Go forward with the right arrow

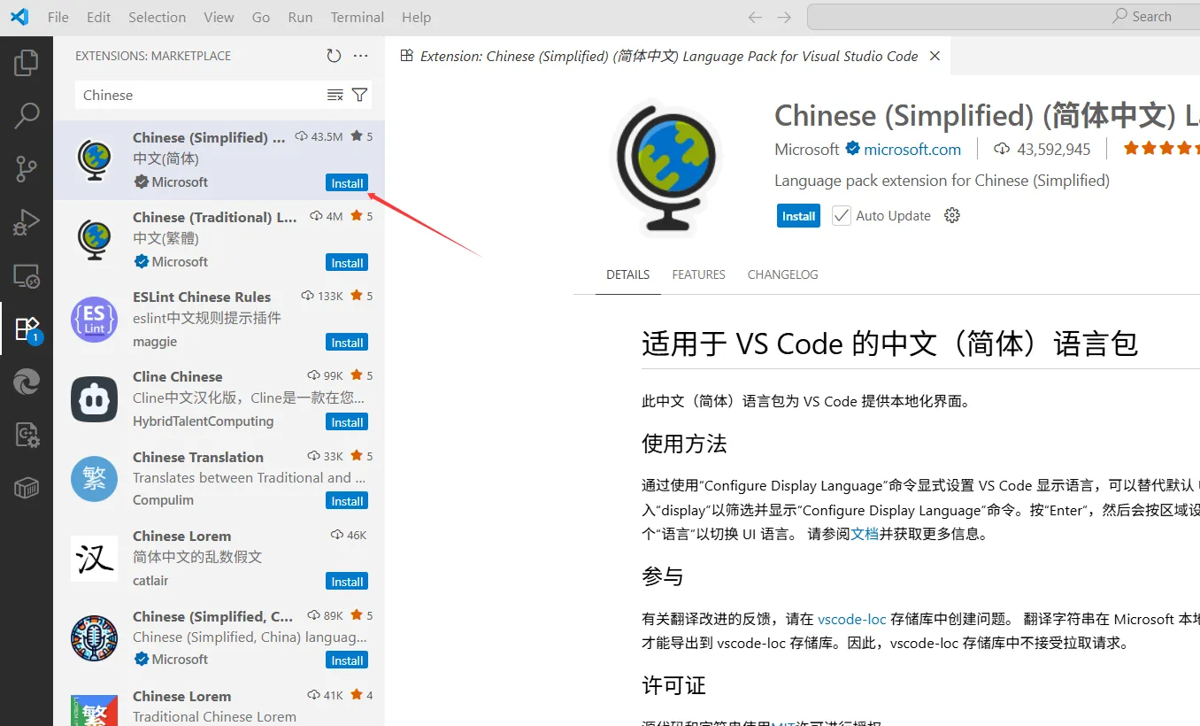click(784, 17)
